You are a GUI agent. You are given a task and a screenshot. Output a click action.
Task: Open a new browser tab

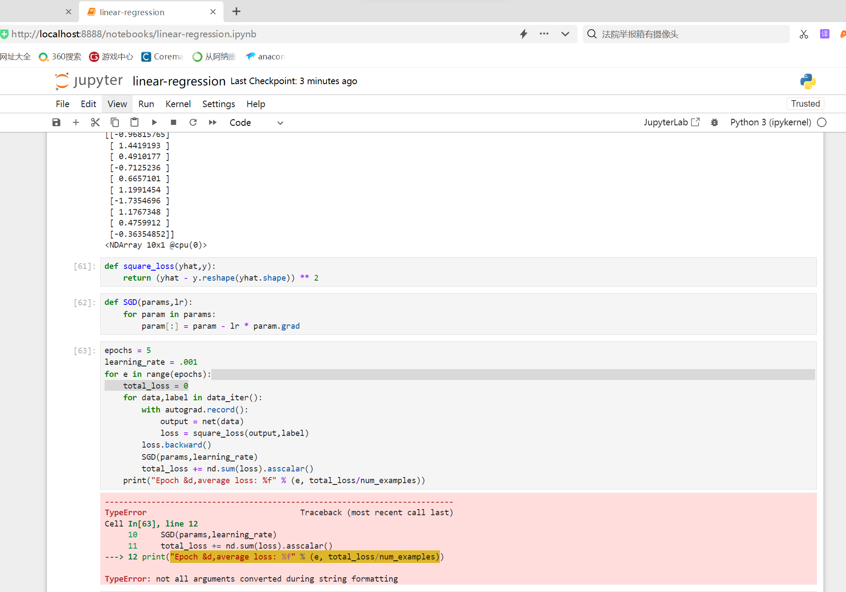coord(236,12)
